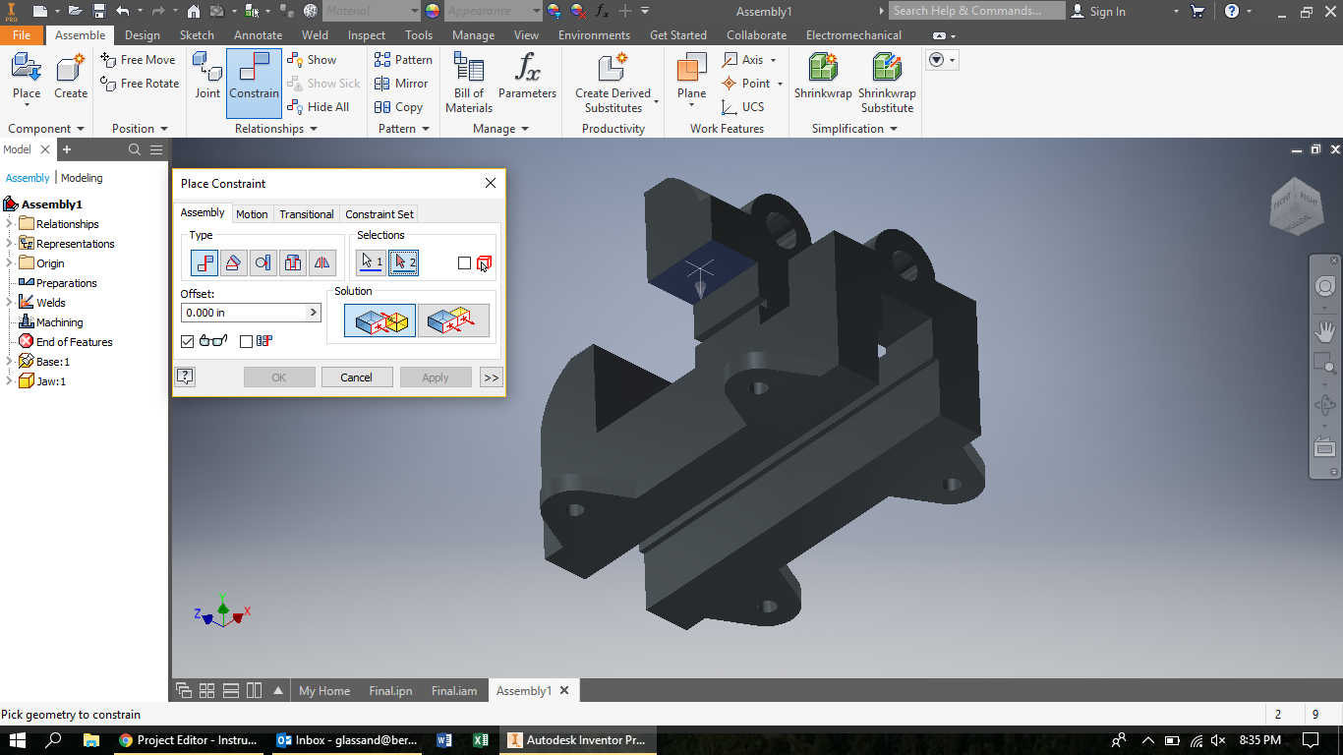1343x755 pixels.
Task: Open the Pattern component tool
Action: pos(404,60)
